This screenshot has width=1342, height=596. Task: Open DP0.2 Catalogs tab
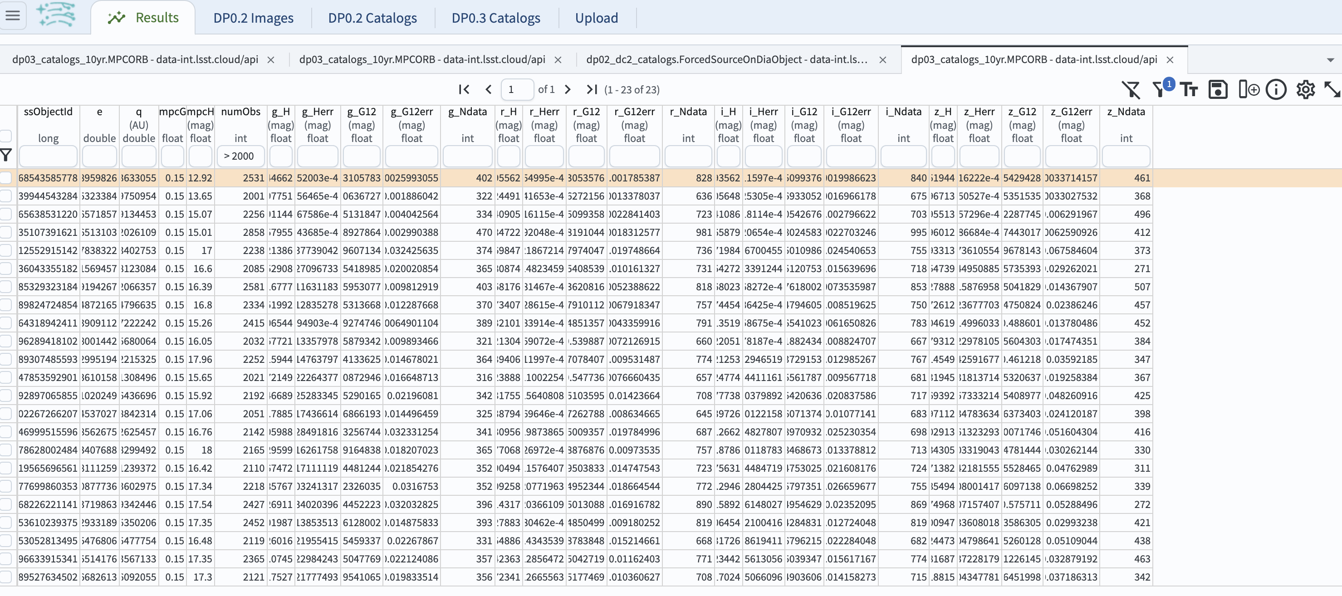(372, 18)
